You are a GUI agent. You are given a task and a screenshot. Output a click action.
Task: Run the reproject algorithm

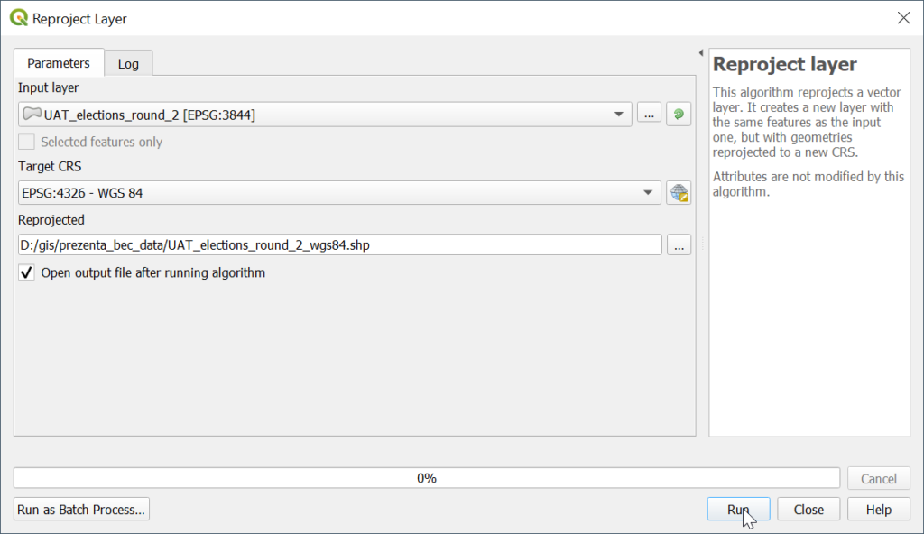coord(738,510)
